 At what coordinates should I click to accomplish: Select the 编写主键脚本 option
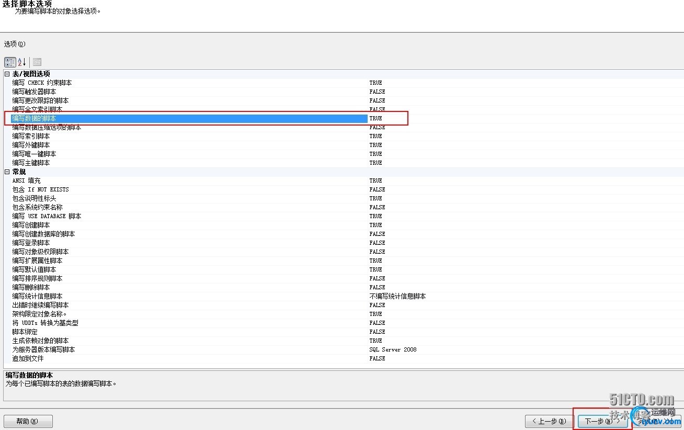(31, 163)
